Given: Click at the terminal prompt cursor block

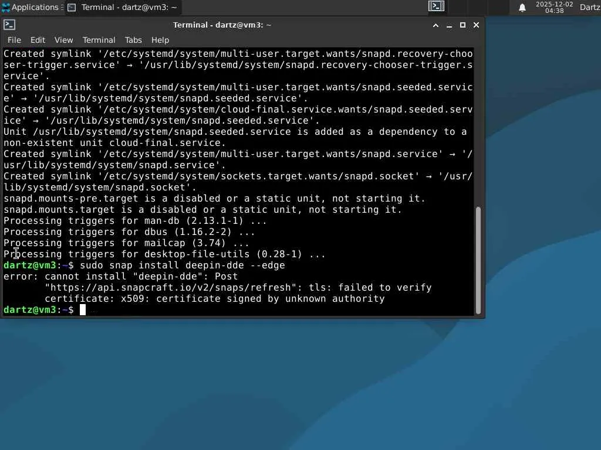Looking at the screenshot, I should [x=82, y=310].
